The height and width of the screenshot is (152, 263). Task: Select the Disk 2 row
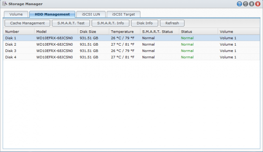click(131, 44)
